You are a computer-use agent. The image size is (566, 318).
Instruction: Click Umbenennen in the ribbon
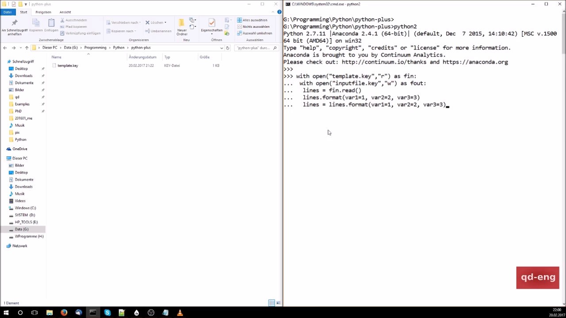pyautogui.click(x=158, y=31)
